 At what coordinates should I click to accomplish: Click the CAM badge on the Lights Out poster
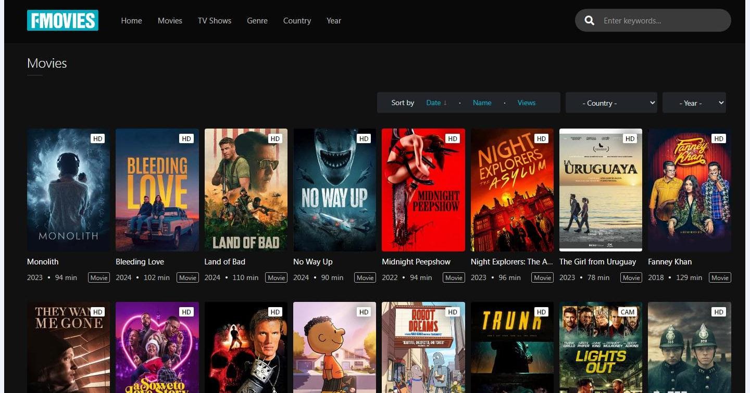(x=628, y=312)
